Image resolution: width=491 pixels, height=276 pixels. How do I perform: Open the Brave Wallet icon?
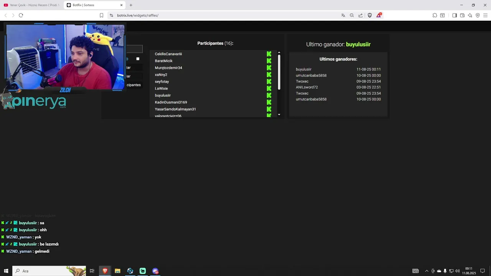[462, 15]
